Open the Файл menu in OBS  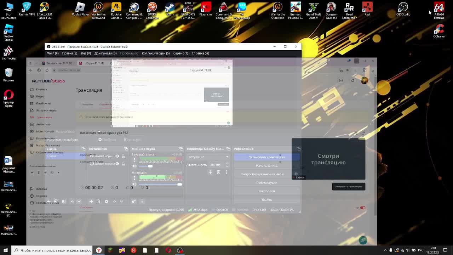click(52, 53)
